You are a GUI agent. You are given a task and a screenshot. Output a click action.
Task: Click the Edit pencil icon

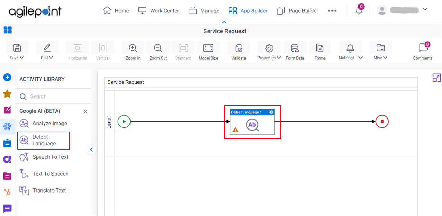47,48
